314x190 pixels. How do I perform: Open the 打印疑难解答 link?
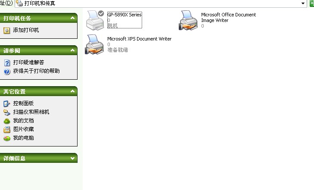(28, 62)
